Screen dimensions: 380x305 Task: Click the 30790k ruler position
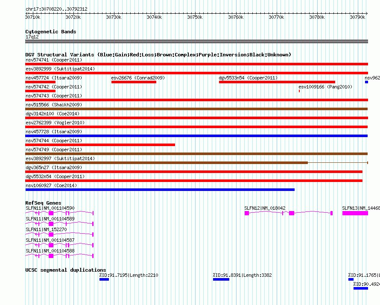point(357,17)
